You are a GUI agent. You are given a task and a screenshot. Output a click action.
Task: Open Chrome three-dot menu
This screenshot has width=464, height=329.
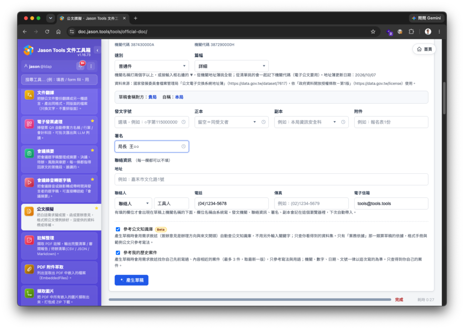[439, 32]
